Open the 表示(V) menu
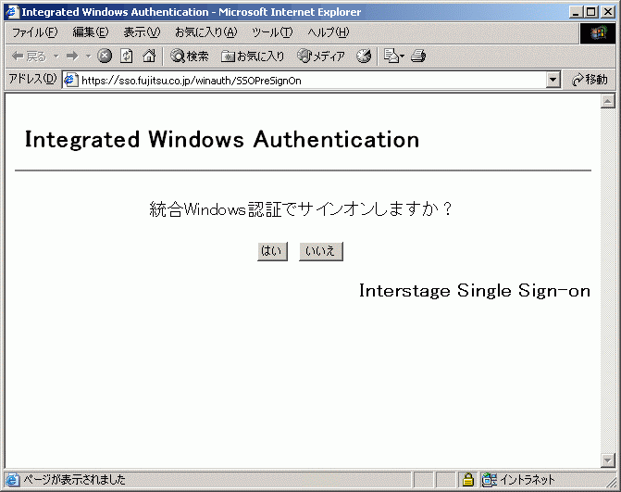621x492 pixels. coord(142,32)
